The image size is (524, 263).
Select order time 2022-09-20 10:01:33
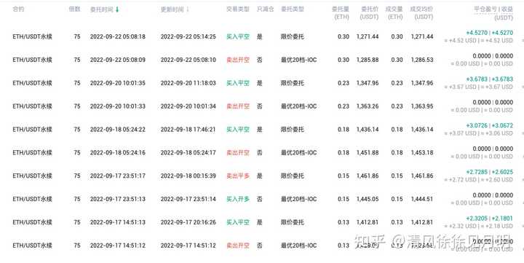[x=118, y=106]
